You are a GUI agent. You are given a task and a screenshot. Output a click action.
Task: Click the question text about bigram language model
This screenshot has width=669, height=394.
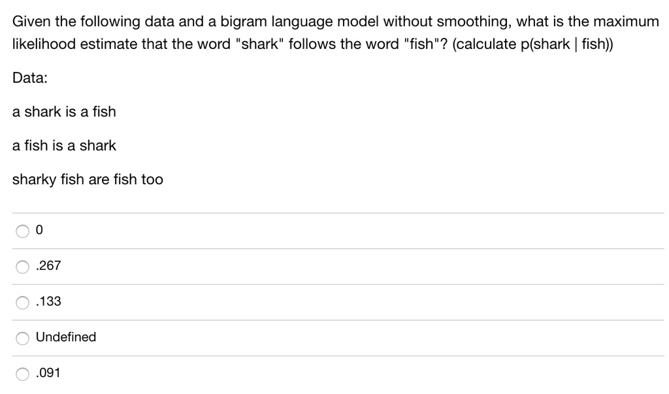[x=261, y=22]
